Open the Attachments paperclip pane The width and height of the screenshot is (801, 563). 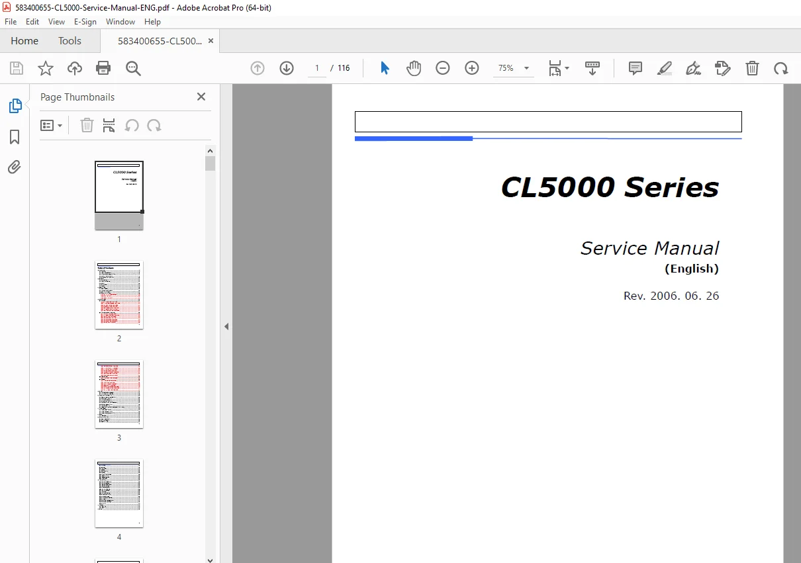(15, 167)
